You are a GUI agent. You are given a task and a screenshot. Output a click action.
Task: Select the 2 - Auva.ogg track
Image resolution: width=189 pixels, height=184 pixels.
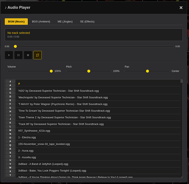[98, 151]
